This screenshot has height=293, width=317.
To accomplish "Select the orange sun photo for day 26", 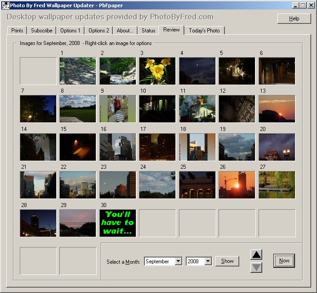I will [x=237, y=185].
